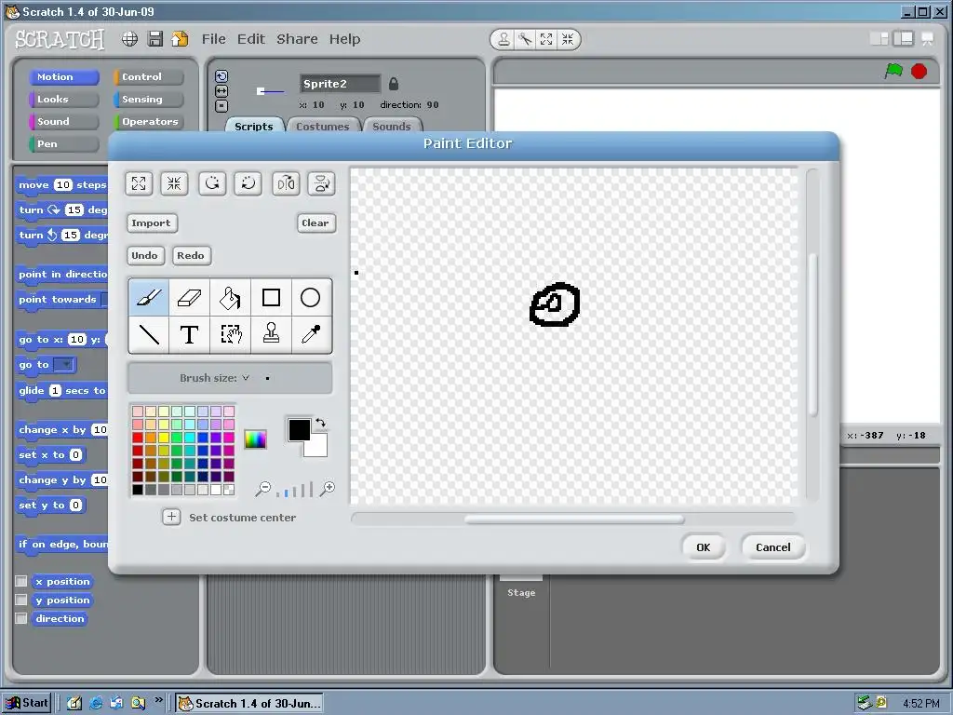Toggle the Sprite2 lock icon
Image resolution: width=953 pixels, height=715 pixels.
(394, 83)
